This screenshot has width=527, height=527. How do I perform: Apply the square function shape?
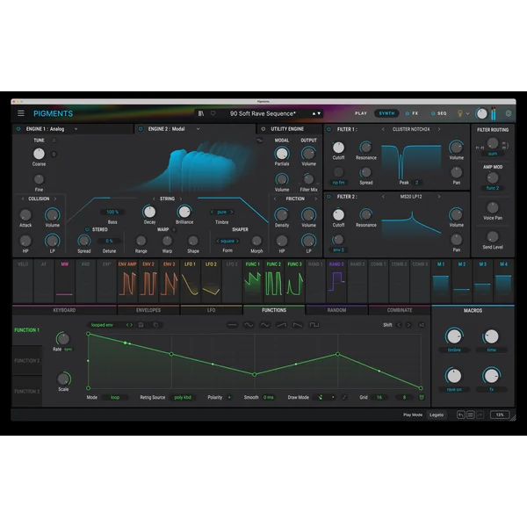point(314,325)
